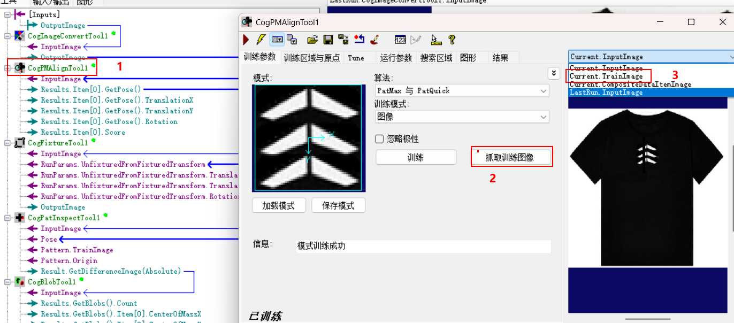Select Current.InputImage list entry

[651, 68]
